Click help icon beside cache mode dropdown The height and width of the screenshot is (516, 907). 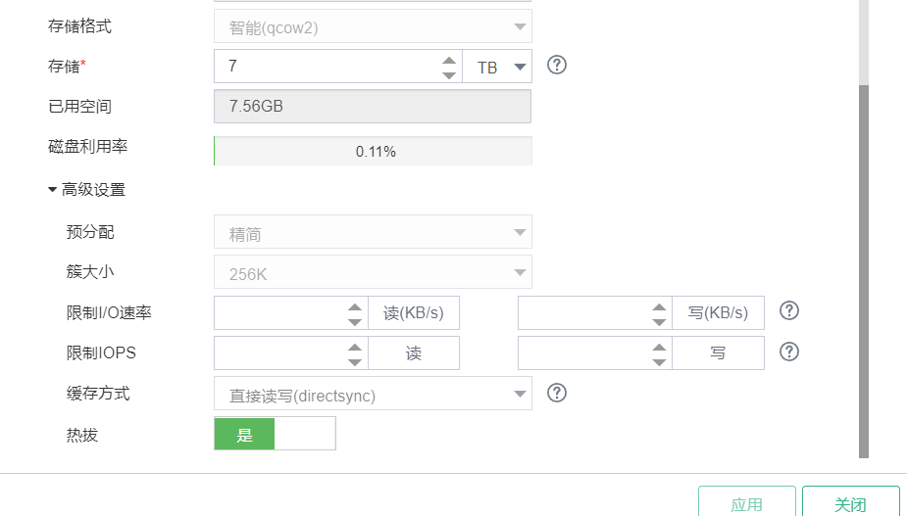point(557,393)
